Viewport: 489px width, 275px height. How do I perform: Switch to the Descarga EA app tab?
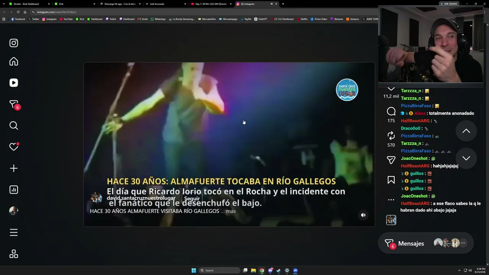pyautogui.click(x=120, y=4)
